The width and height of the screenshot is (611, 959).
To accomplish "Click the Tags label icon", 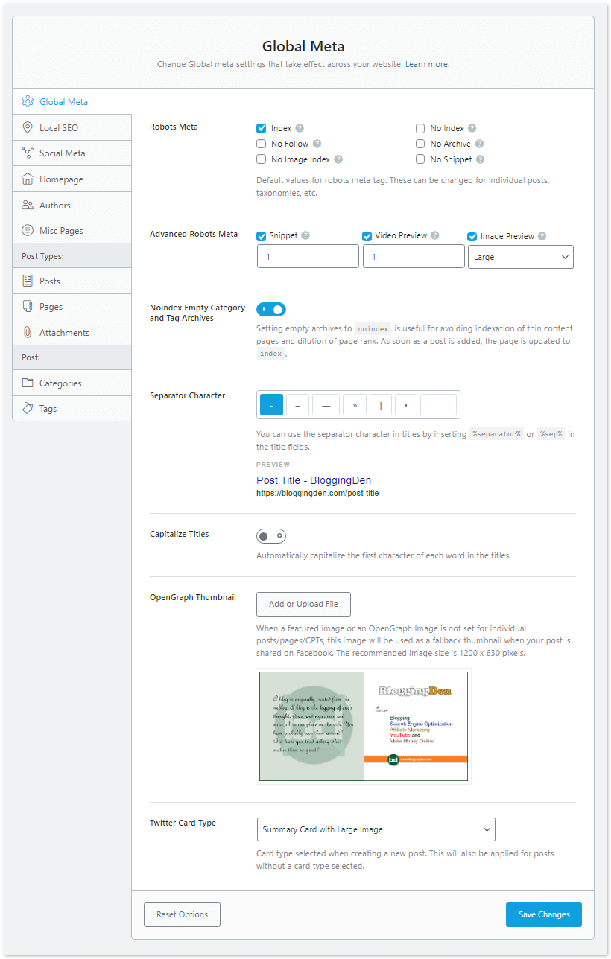I will (x=28, y=408).
